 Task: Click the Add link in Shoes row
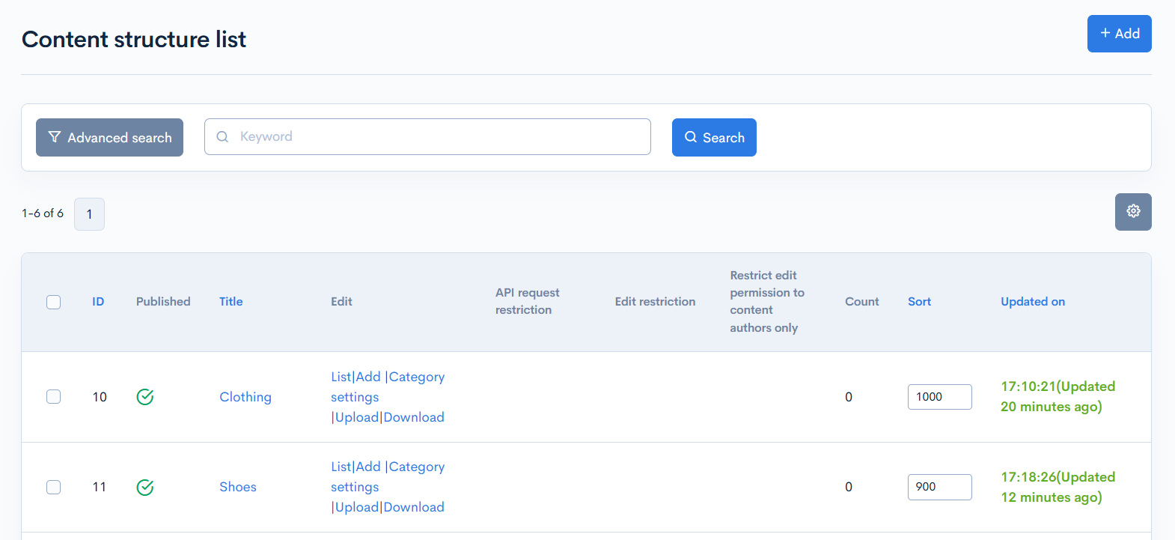[368, 467]
